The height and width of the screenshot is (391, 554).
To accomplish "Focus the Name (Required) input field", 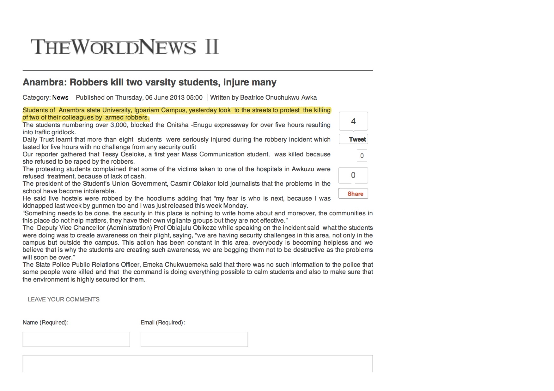I will click(x=76, y=339).
